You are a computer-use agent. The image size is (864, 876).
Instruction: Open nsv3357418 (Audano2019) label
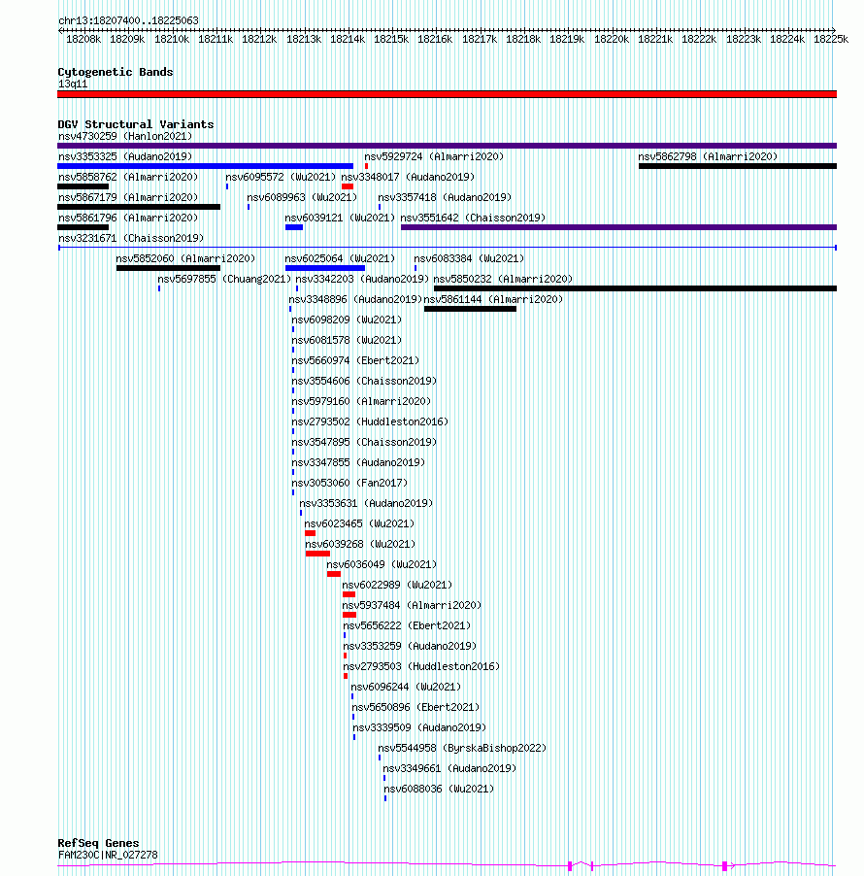[x=446, y=198]
